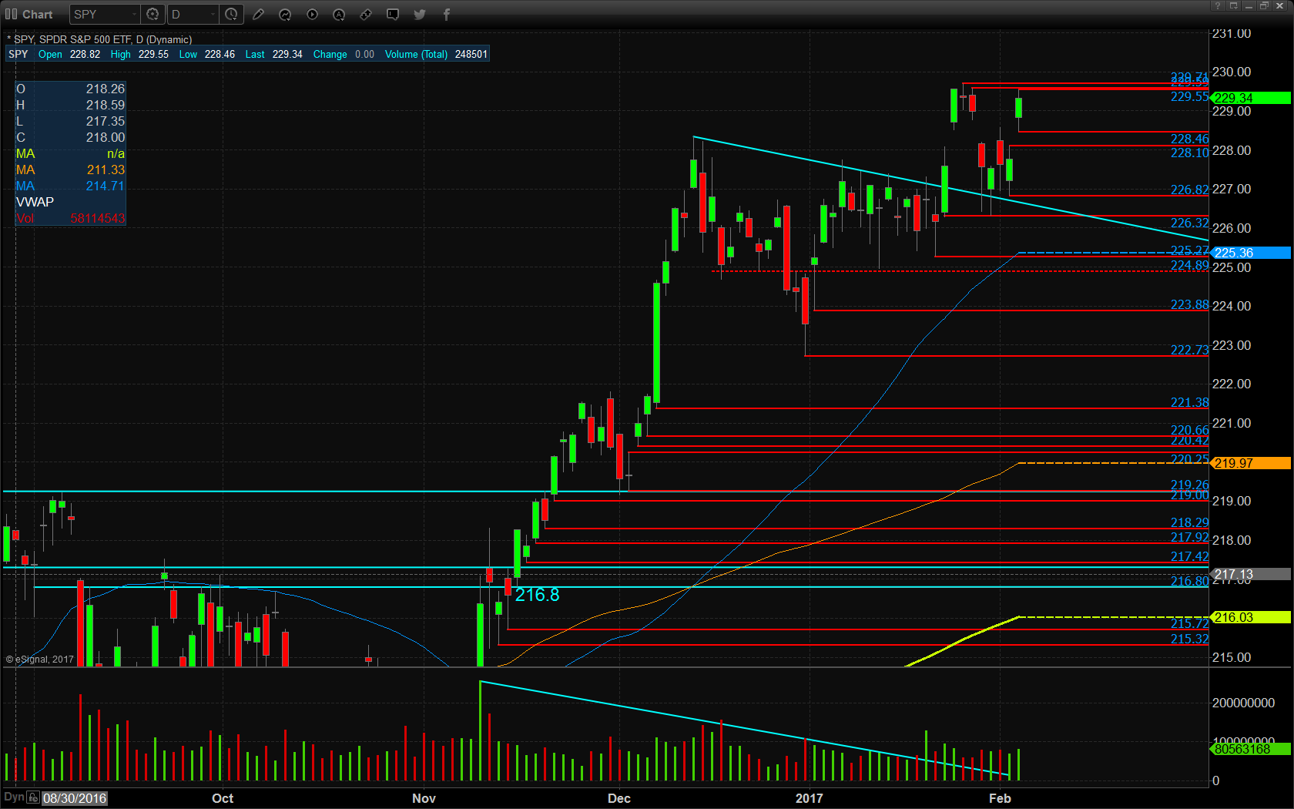Screen dimensions: 1294x809
Task: Click the 222.73 red level label
Action: point(1189,350)
